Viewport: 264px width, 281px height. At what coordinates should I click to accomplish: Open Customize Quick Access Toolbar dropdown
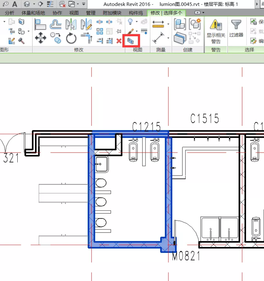tap(84, 4)
